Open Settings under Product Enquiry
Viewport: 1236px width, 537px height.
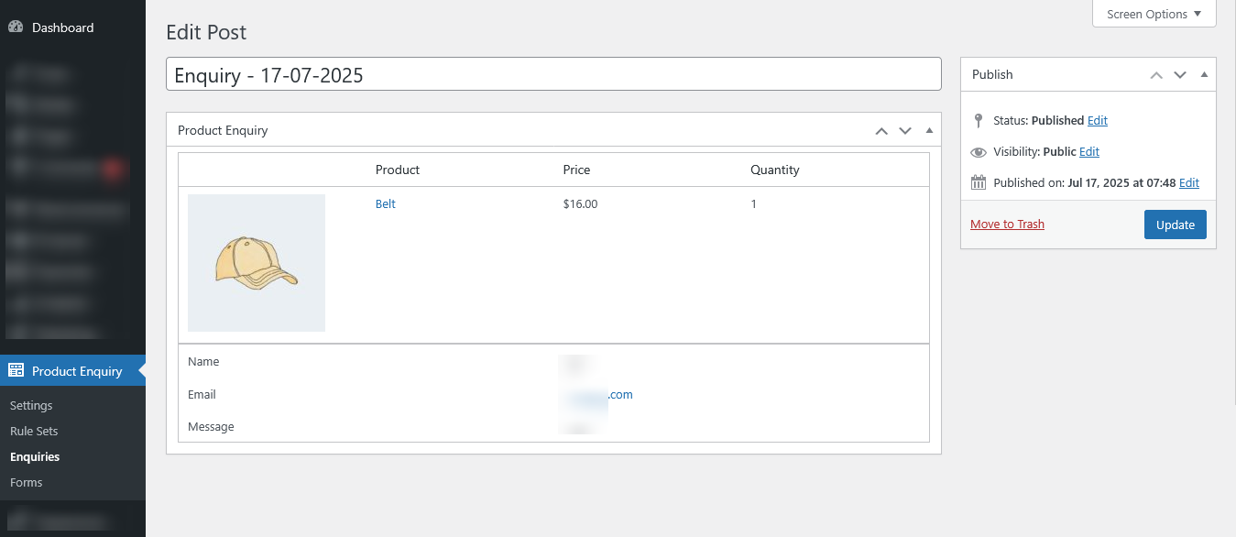[31, 405]
